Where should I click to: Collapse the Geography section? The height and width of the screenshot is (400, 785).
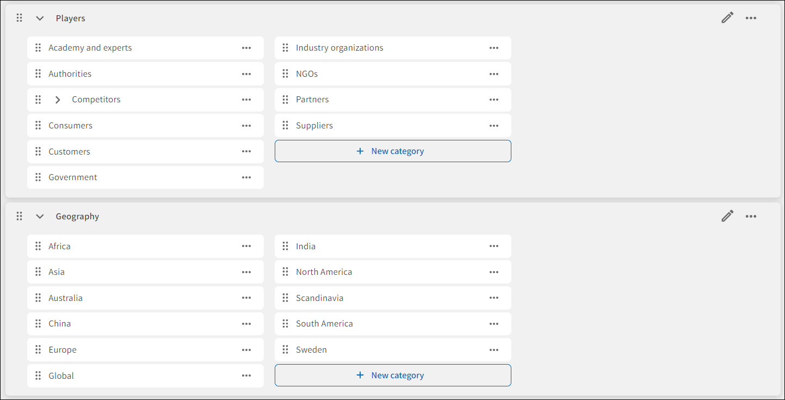point(40,216)
